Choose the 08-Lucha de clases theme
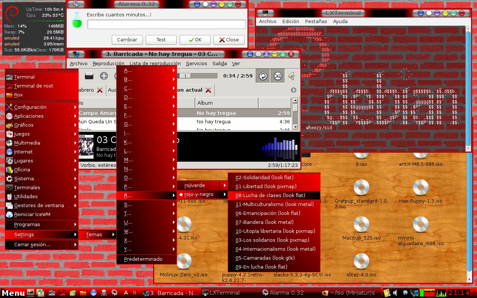This screenshot has height=298, width=477. [274, 195]
